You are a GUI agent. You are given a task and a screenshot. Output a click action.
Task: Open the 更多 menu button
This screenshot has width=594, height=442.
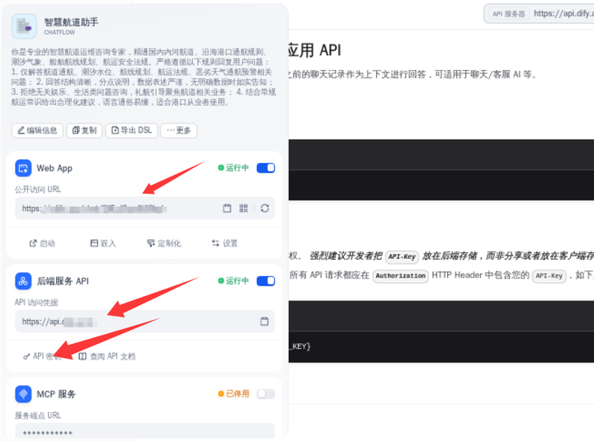pyautogui.click(x=178, y=130)
